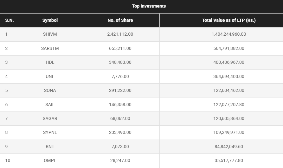Select the 2,421,112.00 share count cell
Viewport: 283px width, 168px height.
[120, 34]
